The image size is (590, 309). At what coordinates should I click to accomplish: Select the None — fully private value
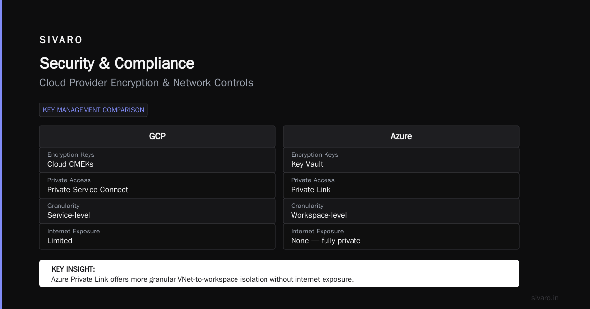point(325,241)
